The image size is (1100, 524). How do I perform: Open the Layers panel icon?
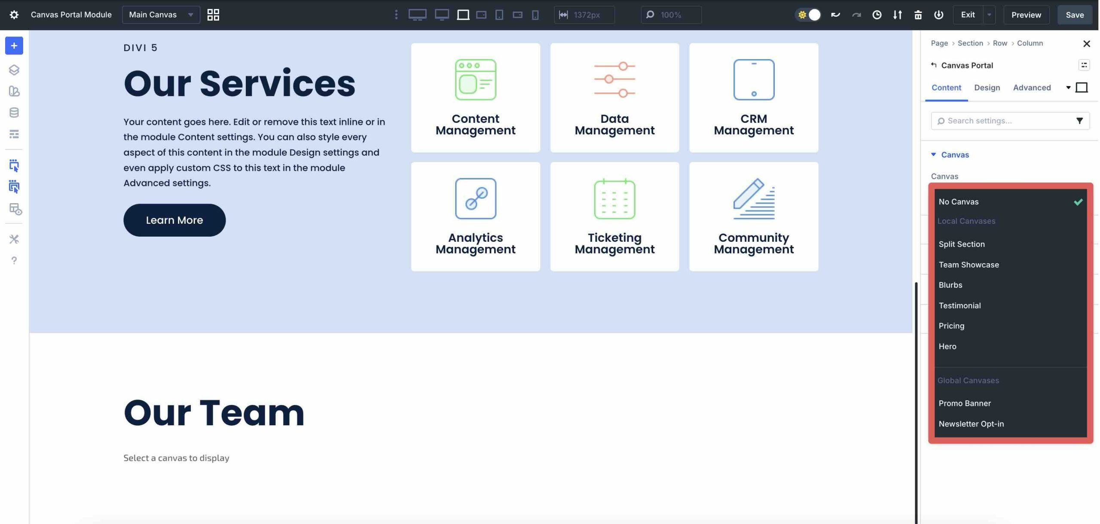point(14,70)
